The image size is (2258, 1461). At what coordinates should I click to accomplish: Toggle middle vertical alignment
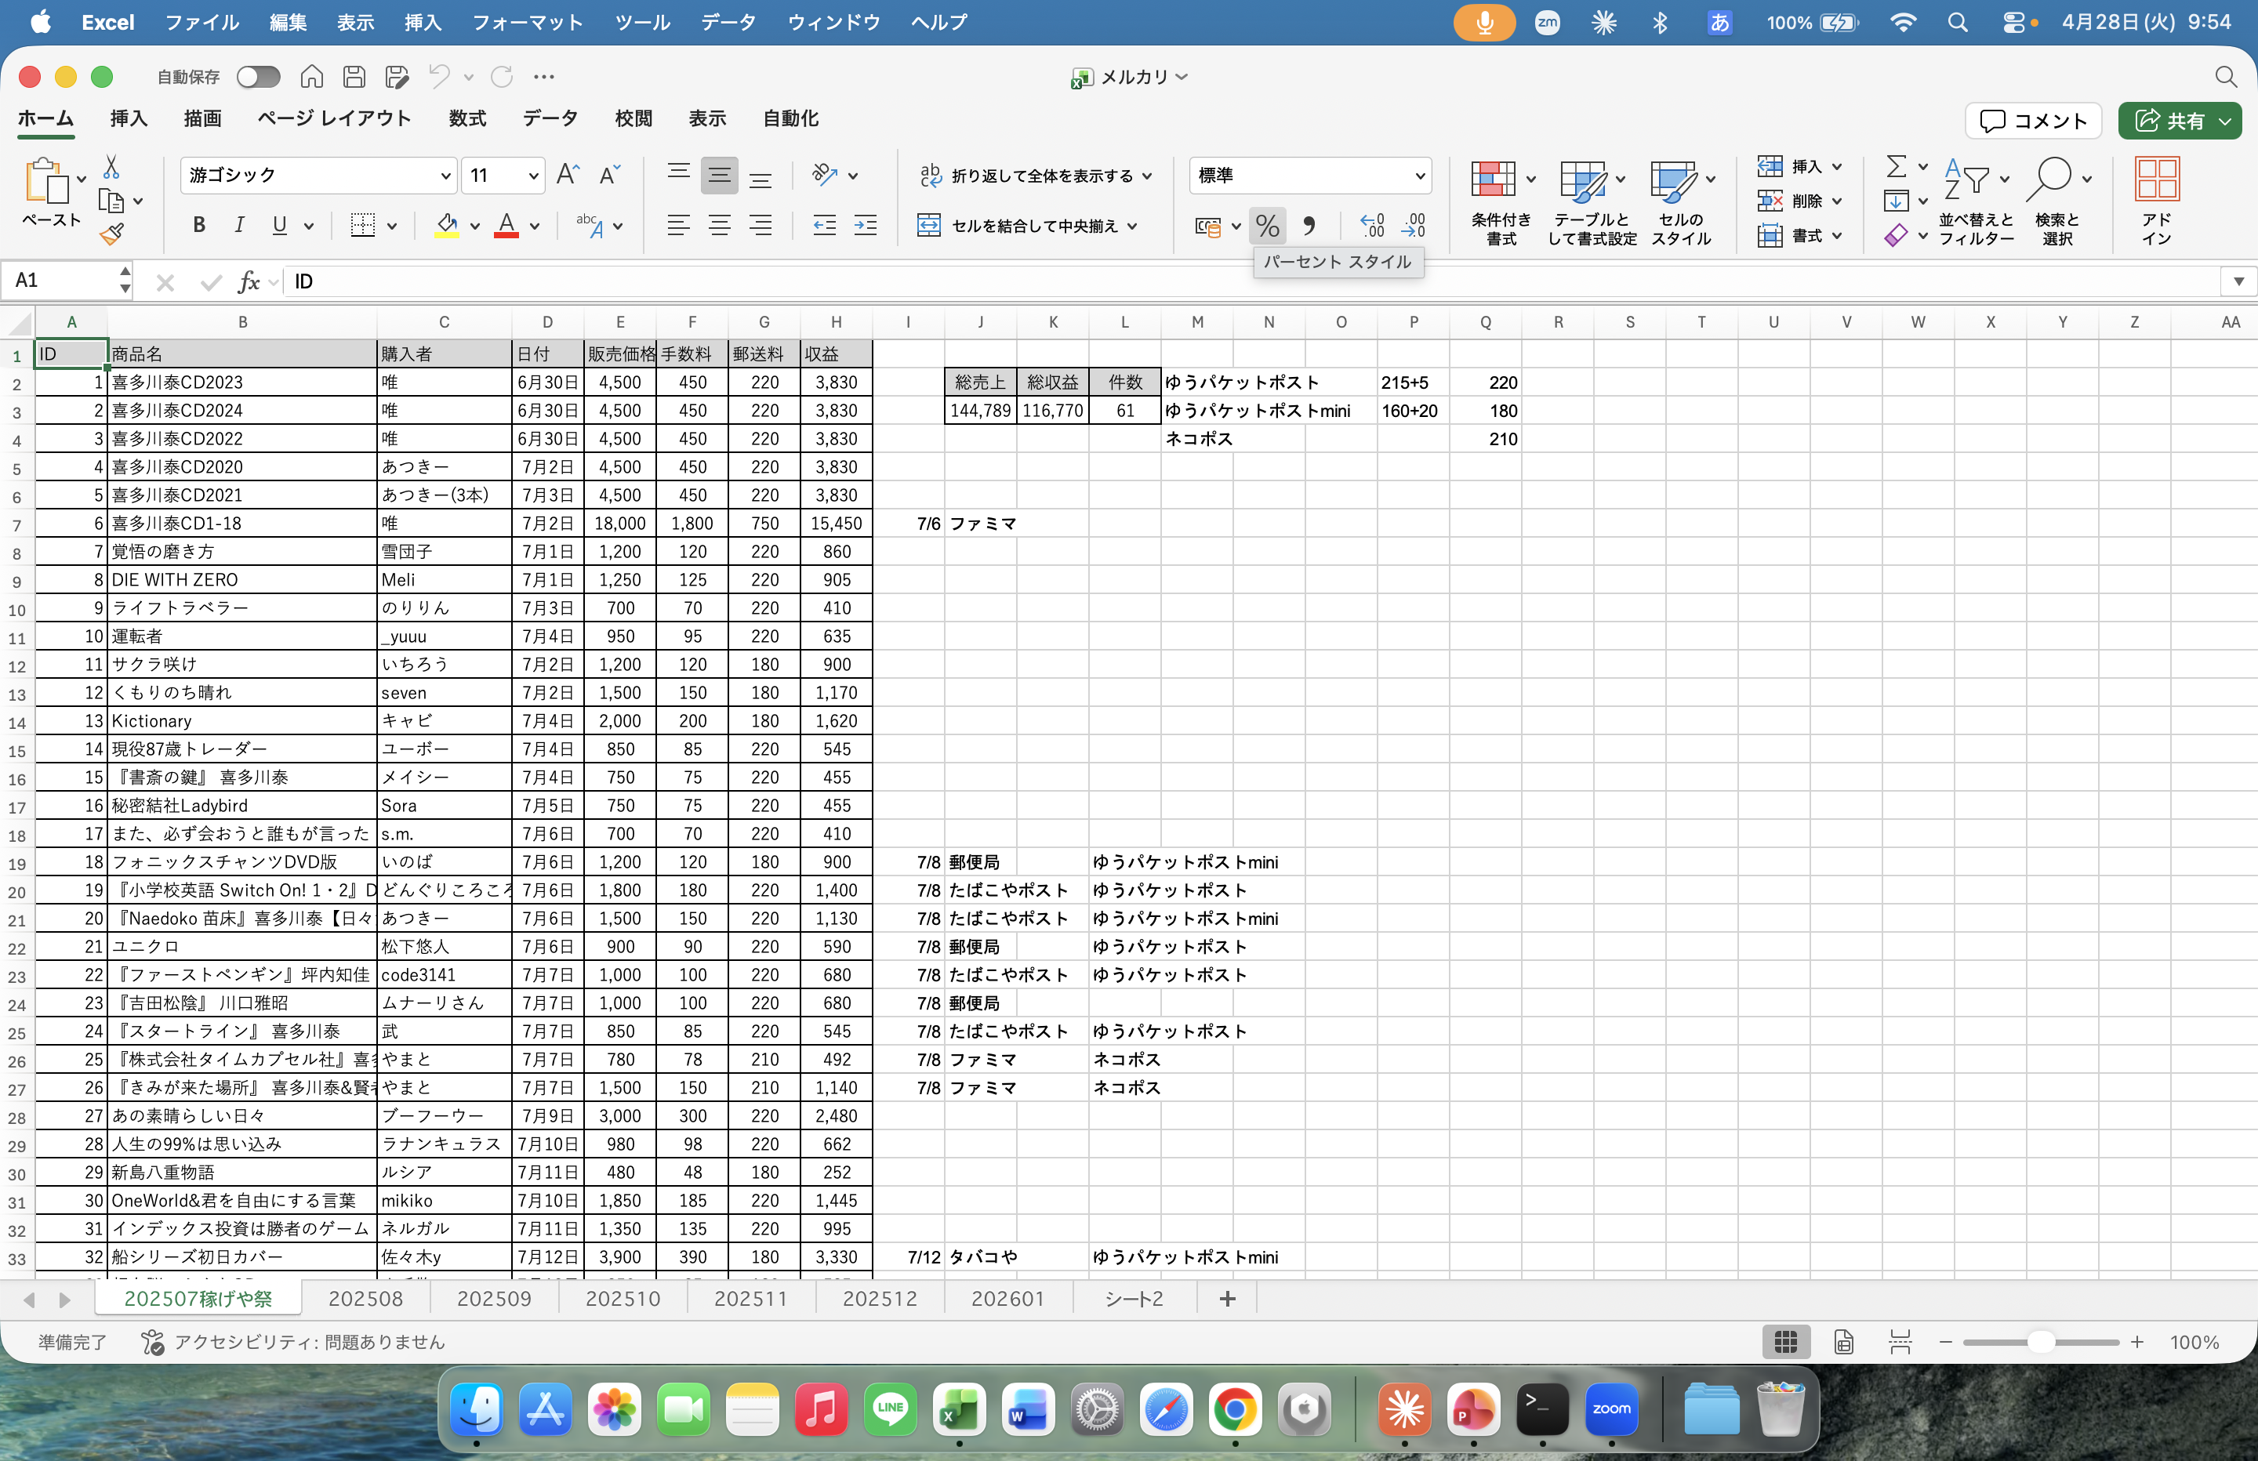click(x=719, y=176)
